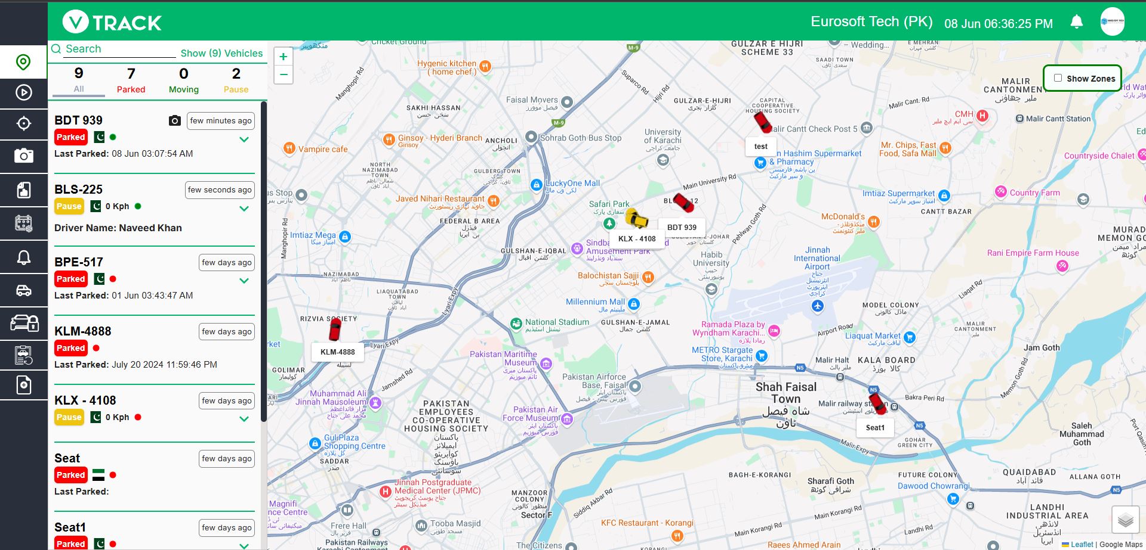
Task: Open the vehicles car sidebar icon
Action: click(x=23, y=290)
